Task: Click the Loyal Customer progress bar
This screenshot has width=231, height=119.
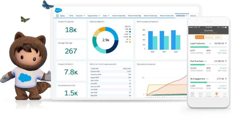Action: 208,47
